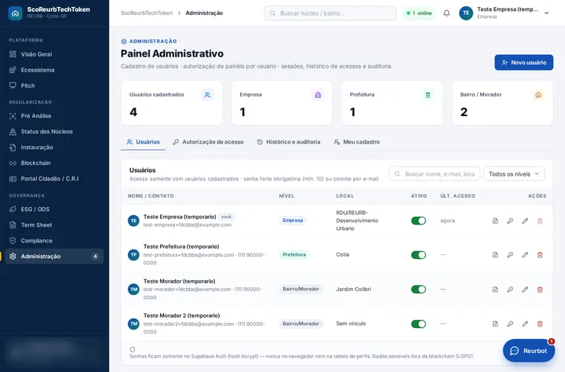Click key icon in Teste Prefeitura row
Viewport: 565px width, 372px height.
[510, 255]
